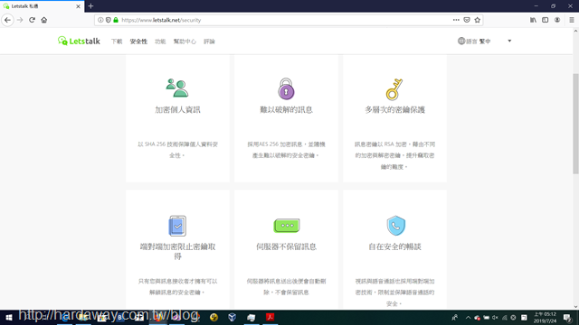579x325 pixels.
Task: Go to the browser home page icon
Action: 44,20
